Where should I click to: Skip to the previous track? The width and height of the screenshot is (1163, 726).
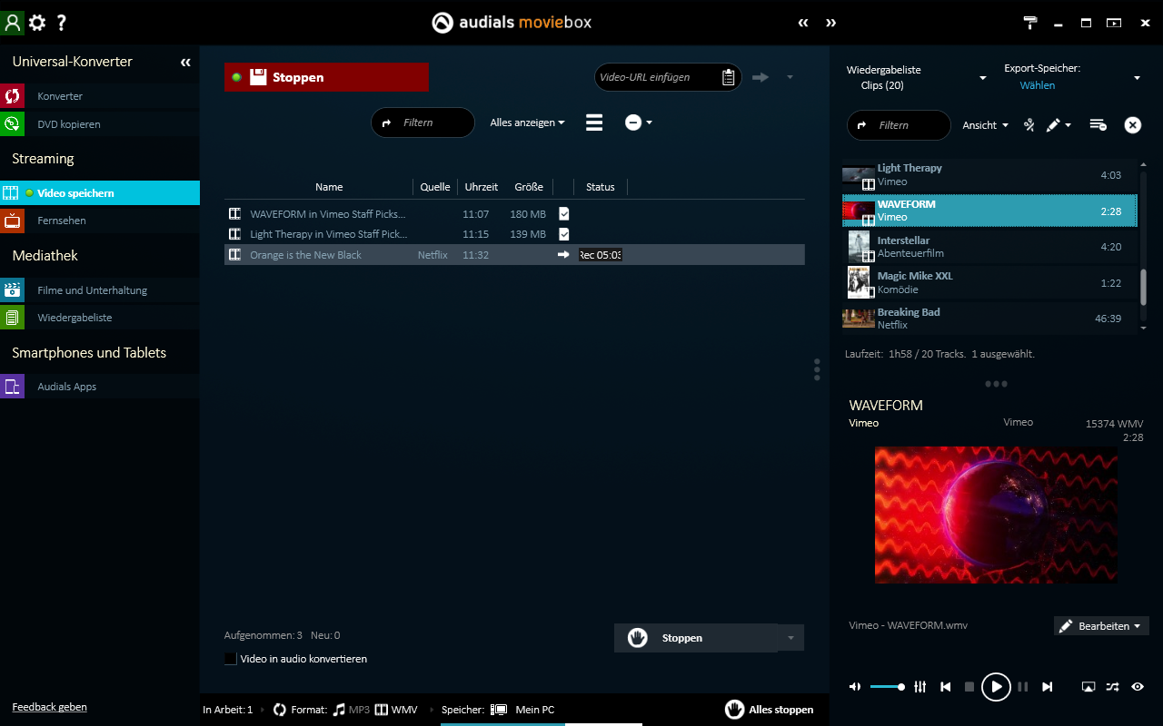(946, 687)
